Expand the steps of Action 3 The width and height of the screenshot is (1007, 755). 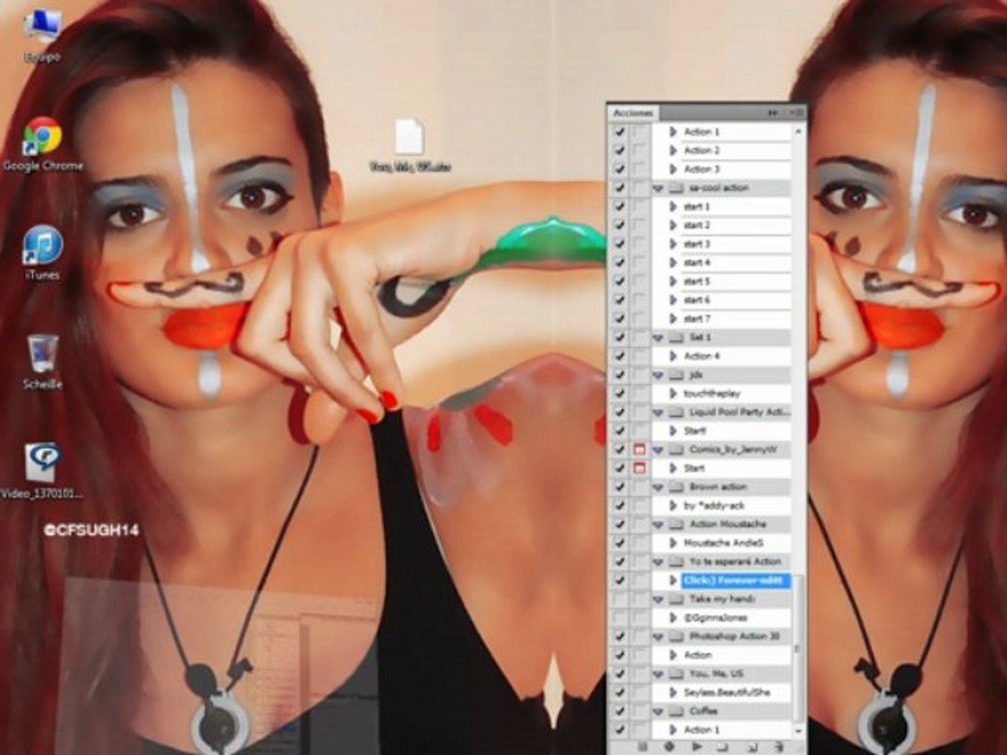(673, 169)
